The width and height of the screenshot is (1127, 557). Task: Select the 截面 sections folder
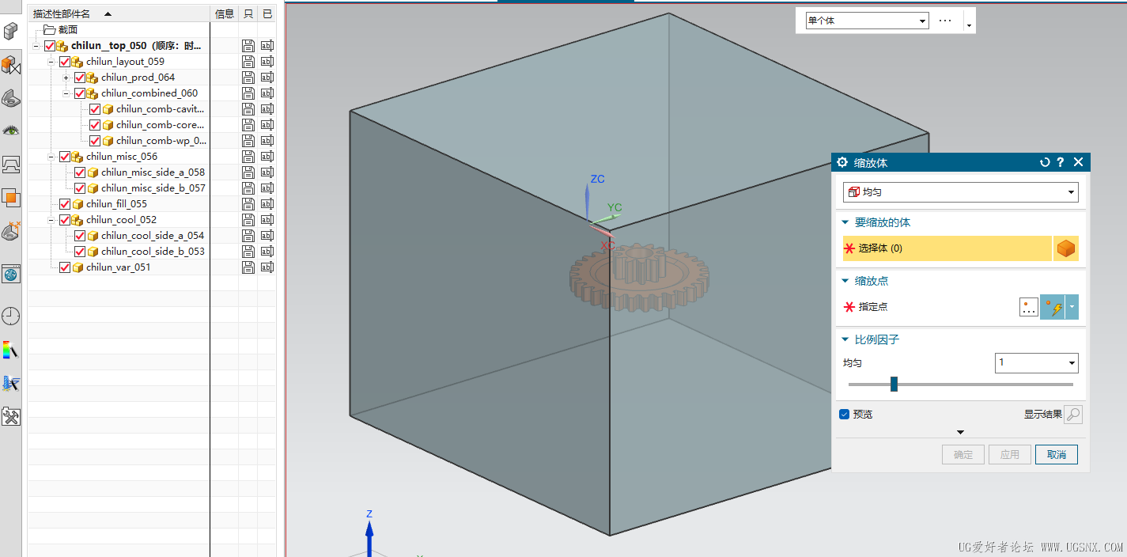(61, 30)
